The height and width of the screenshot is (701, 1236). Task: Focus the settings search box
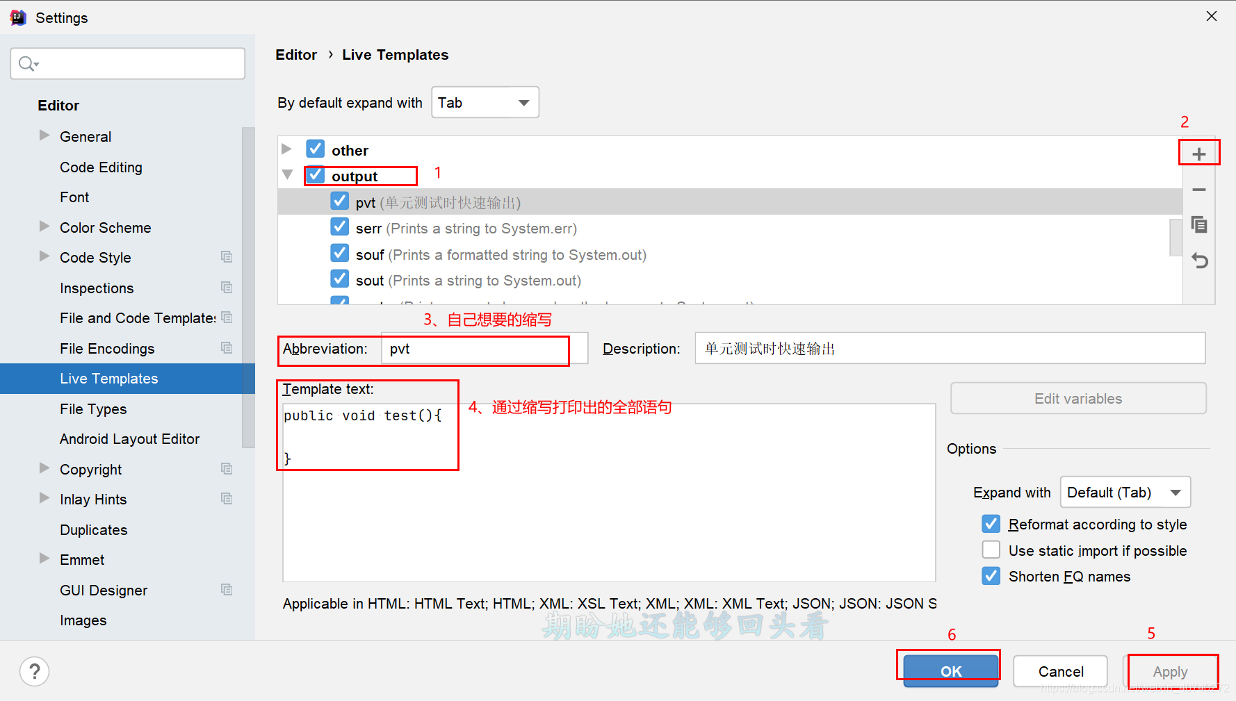click(128, 64)
